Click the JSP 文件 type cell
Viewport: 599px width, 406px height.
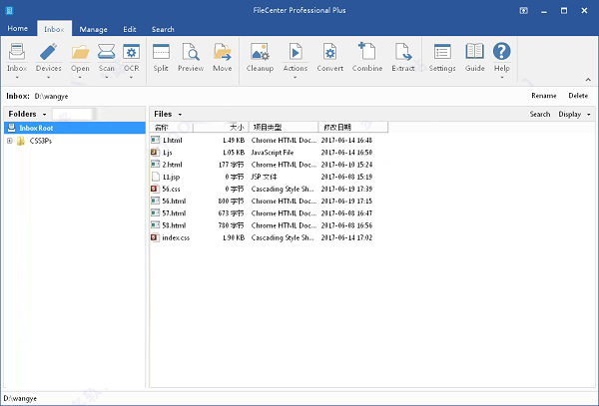(x=264, y=177)
